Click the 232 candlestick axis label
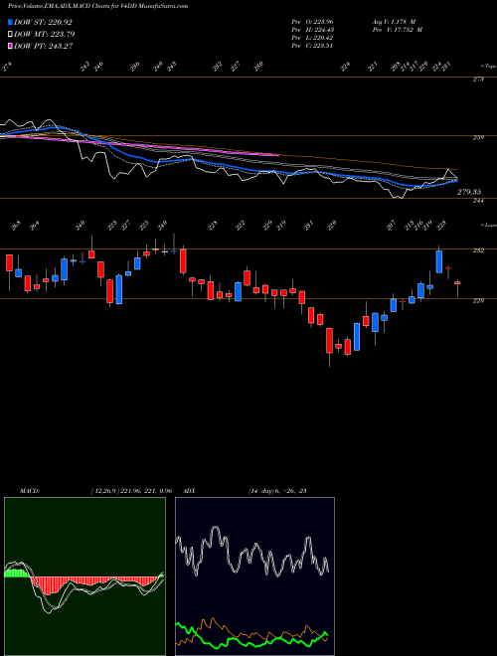 [478, 250]
